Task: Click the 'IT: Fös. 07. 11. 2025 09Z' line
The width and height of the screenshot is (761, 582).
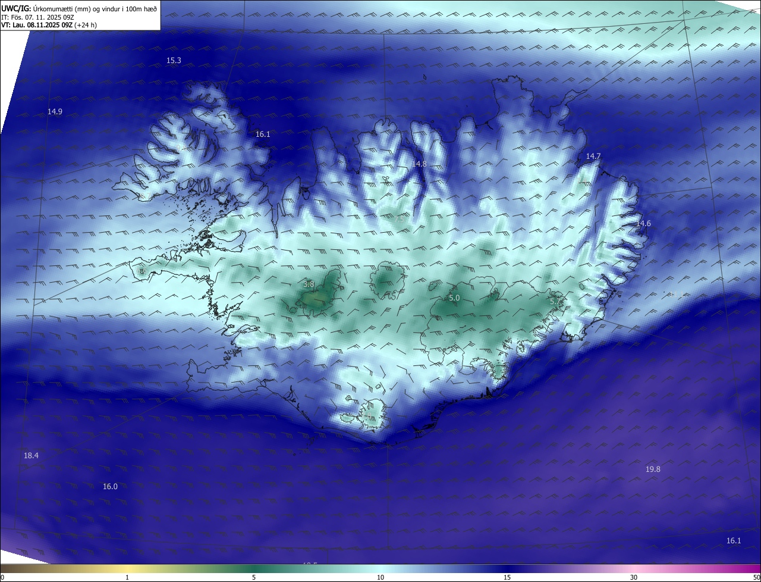Action: point(37,17)
